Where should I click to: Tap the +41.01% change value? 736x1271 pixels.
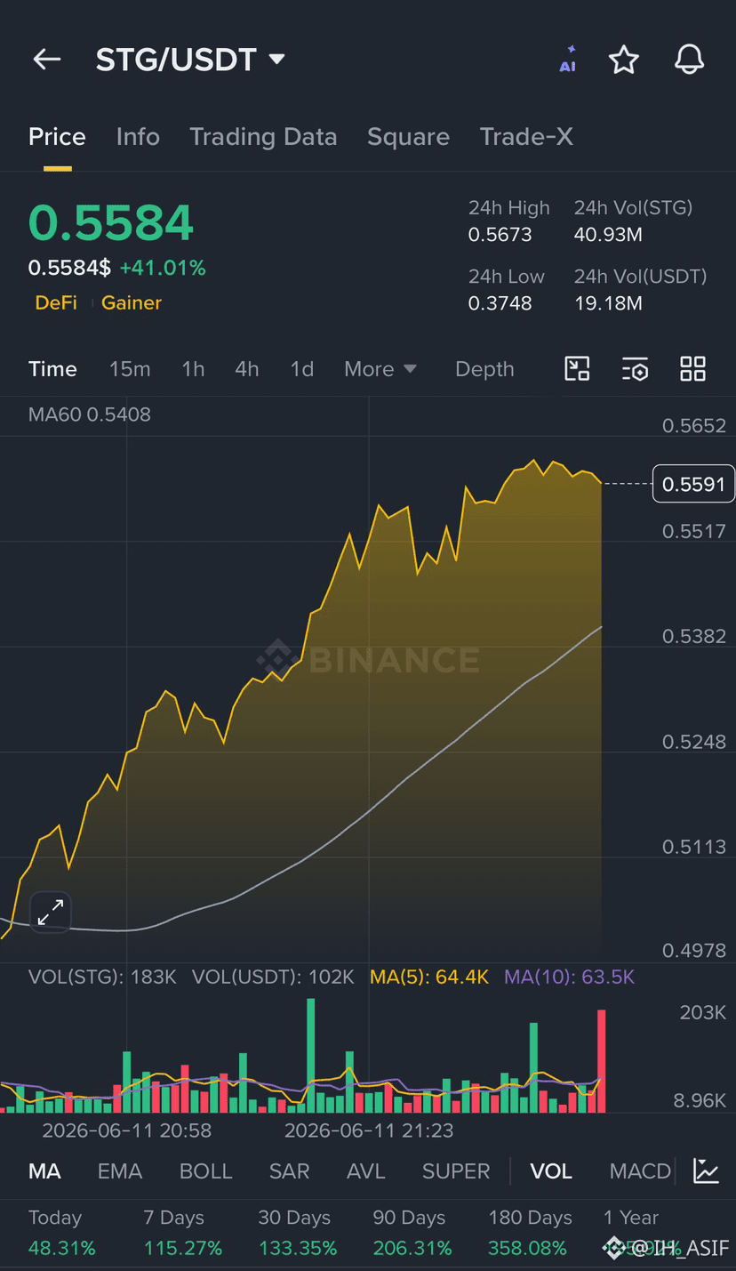point(163,268)
